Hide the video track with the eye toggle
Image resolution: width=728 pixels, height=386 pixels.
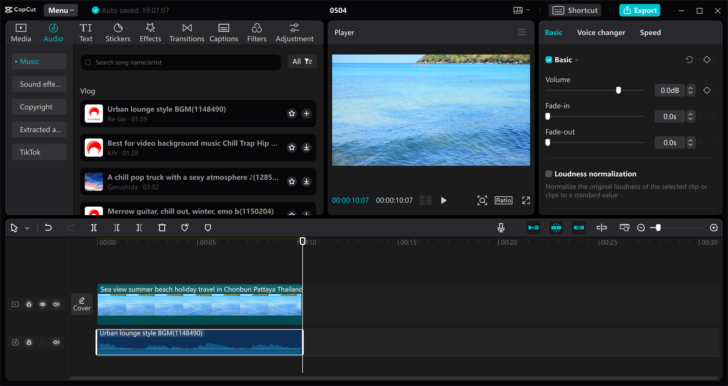[x=43, y=304]
